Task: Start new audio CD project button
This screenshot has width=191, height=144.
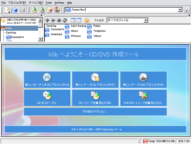Action: click(x=47, y=80)
